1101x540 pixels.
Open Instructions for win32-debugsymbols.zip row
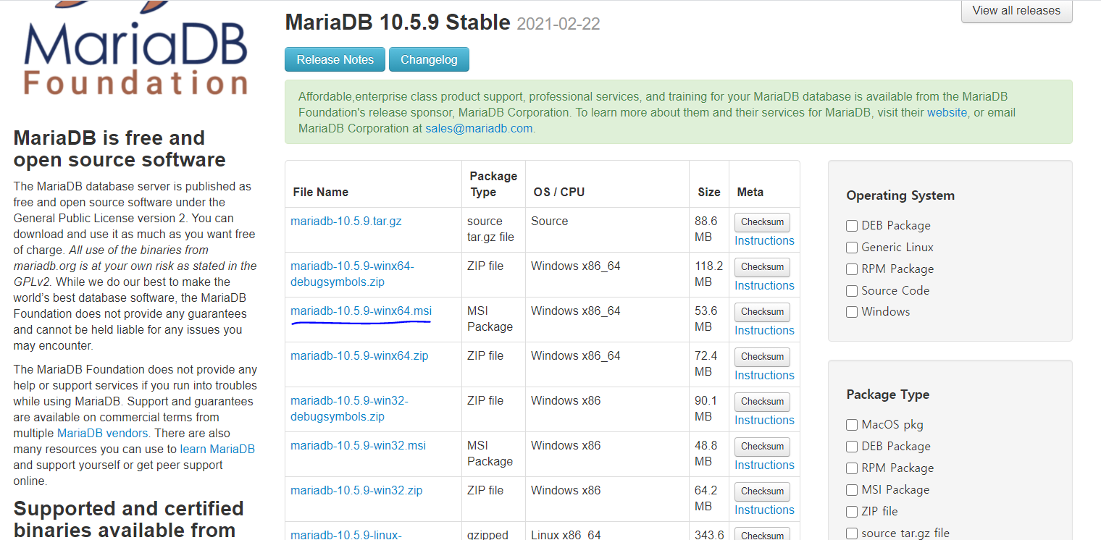point(764,421)
